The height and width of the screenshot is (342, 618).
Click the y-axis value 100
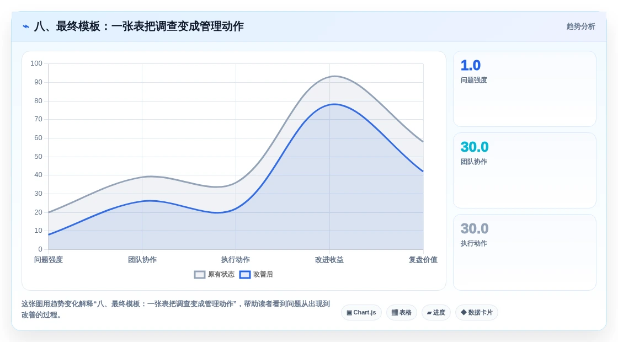point(36,63)
